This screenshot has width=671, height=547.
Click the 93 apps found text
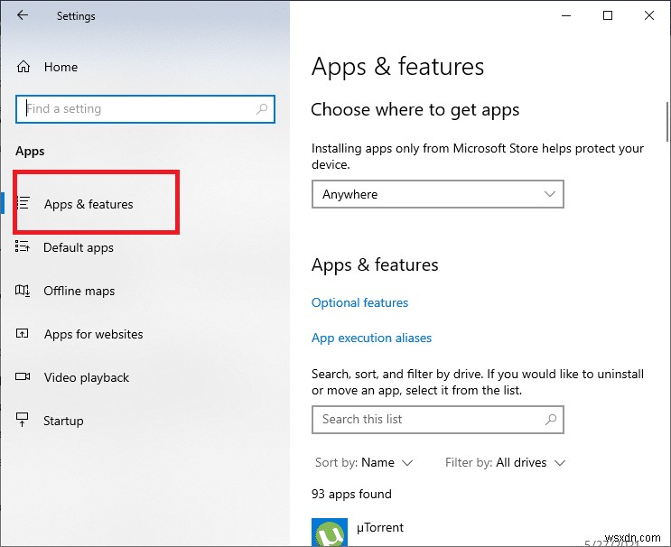tap(351, 494)
